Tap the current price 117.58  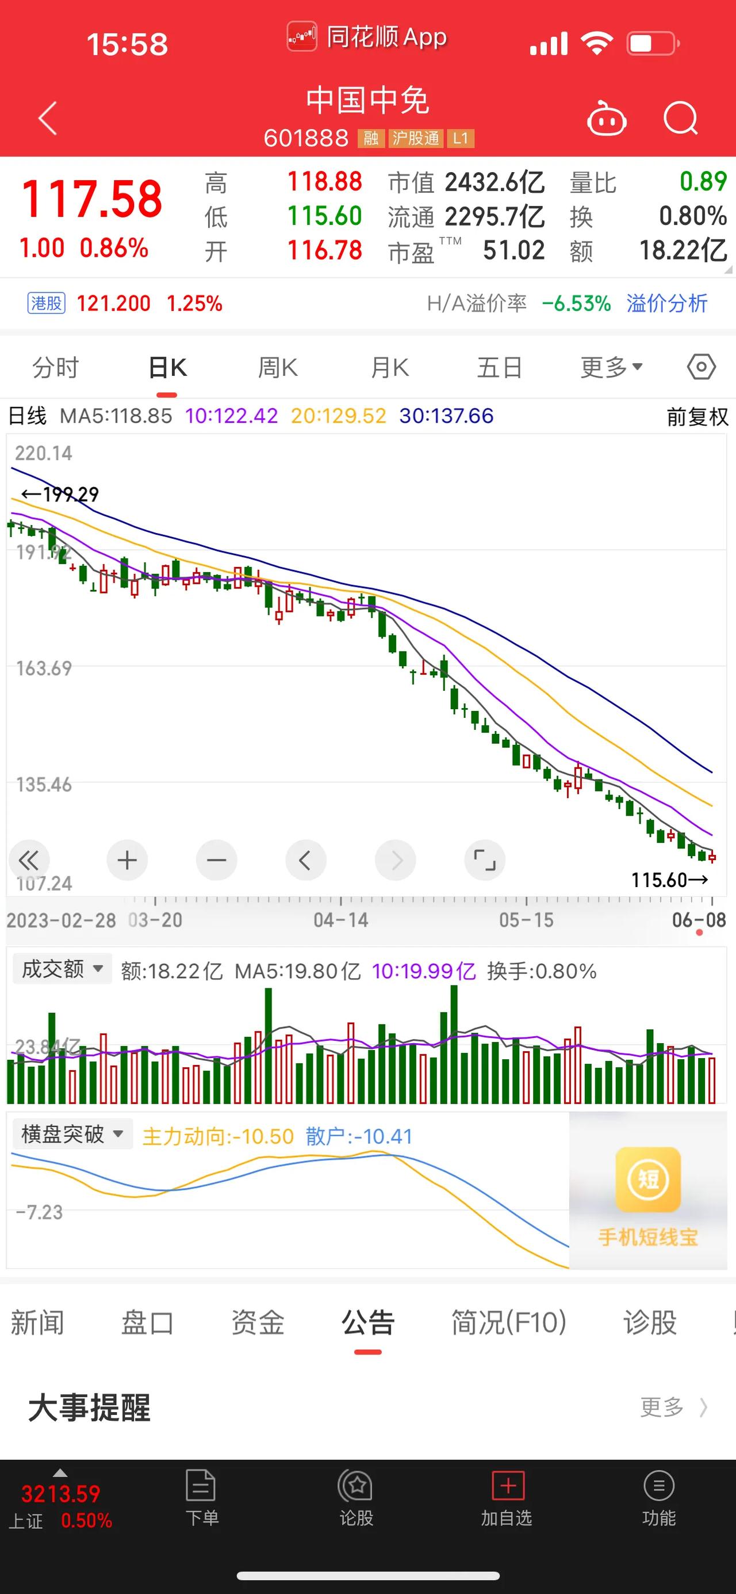pyautogui.click(x=92, y=199)
